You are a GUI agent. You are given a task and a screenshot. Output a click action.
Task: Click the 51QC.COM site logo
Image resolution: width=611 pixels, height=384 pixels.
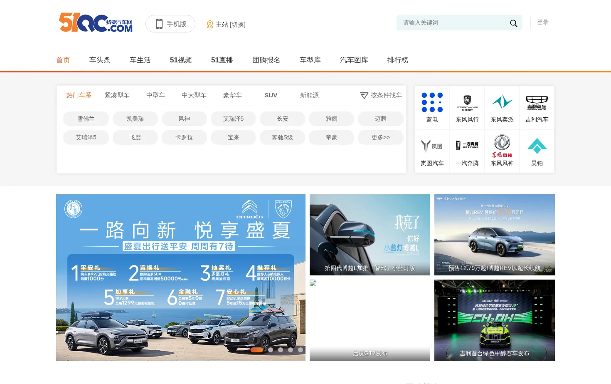pyautogui.click(x=96, y=22)
